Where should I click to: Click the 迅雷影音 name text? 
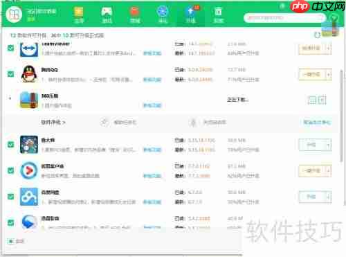[50, 218]
